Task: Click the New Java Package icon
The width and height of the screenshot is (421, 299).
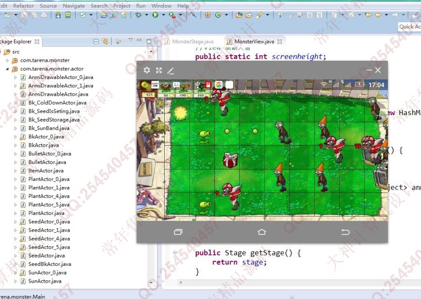Action: (208, 15)
